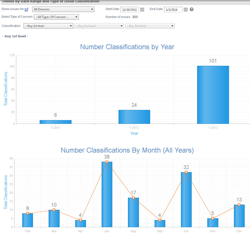This screenshot has width=250, height=235.
Task: Open the All Divisions dropdown
Action: pyautogui.click(x=63, y=9)
